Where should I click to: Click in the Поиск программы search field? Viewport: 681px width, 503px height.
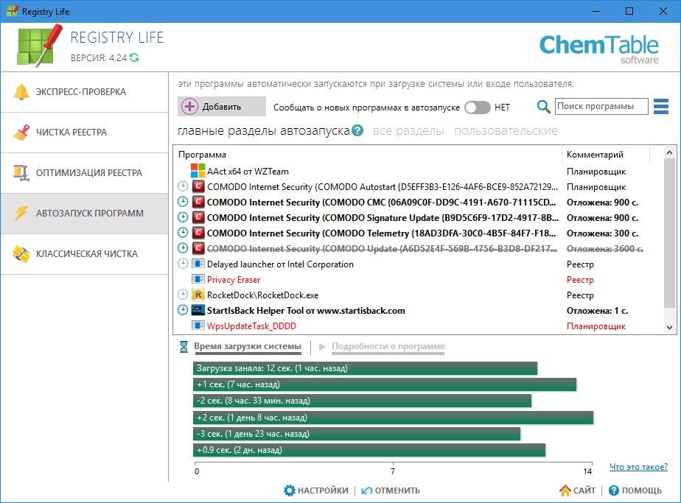coord(601,106)
